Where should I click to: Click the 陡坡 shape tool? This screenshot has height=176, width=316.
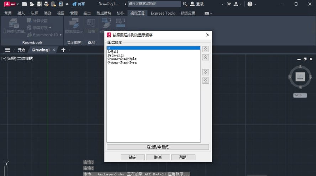click(x=91, y=26)
